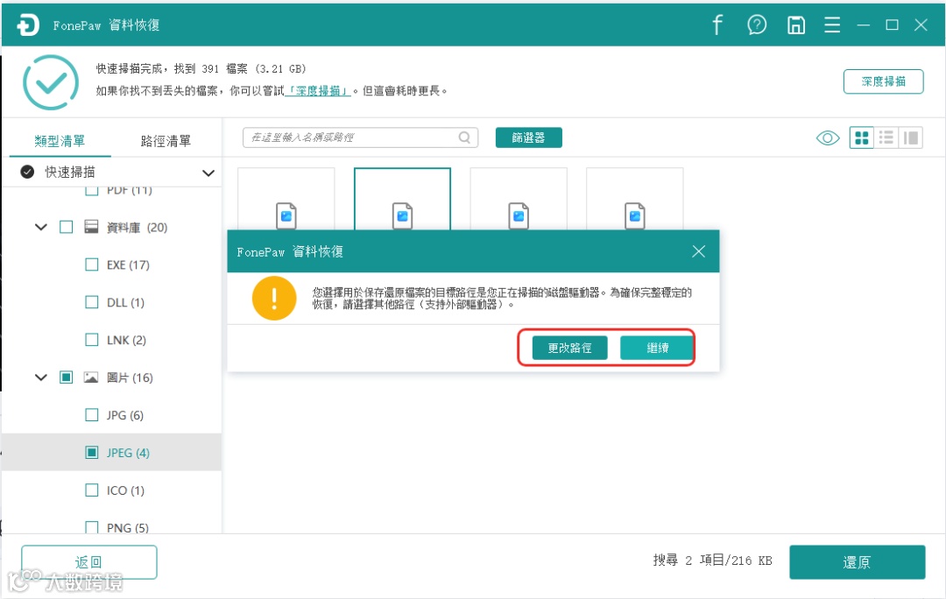Screen dimensions: 946x599
Task: Click the save scan session icon
Action: pos(795,25)
